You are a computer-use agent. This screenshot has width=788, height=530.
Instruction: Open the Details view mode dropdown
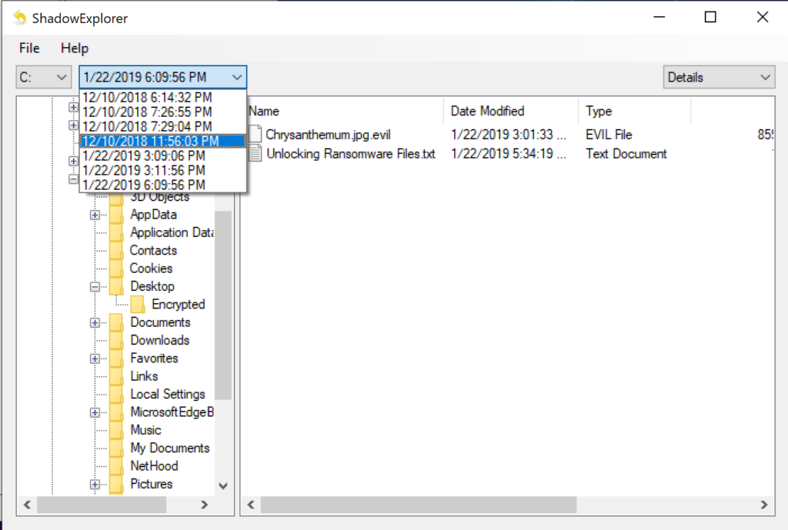coord(719,77)
